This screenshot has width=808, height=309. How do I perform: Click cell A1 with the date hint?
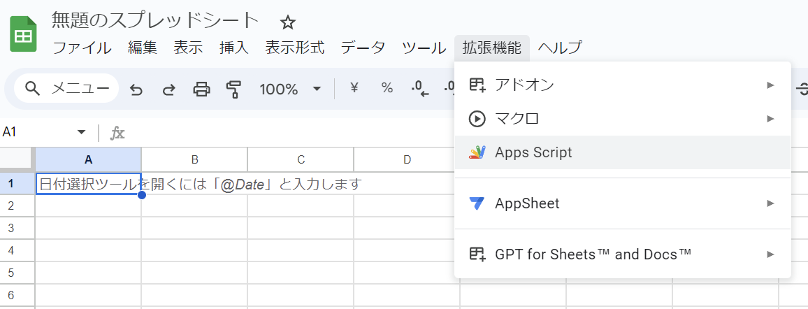point(88,184)
